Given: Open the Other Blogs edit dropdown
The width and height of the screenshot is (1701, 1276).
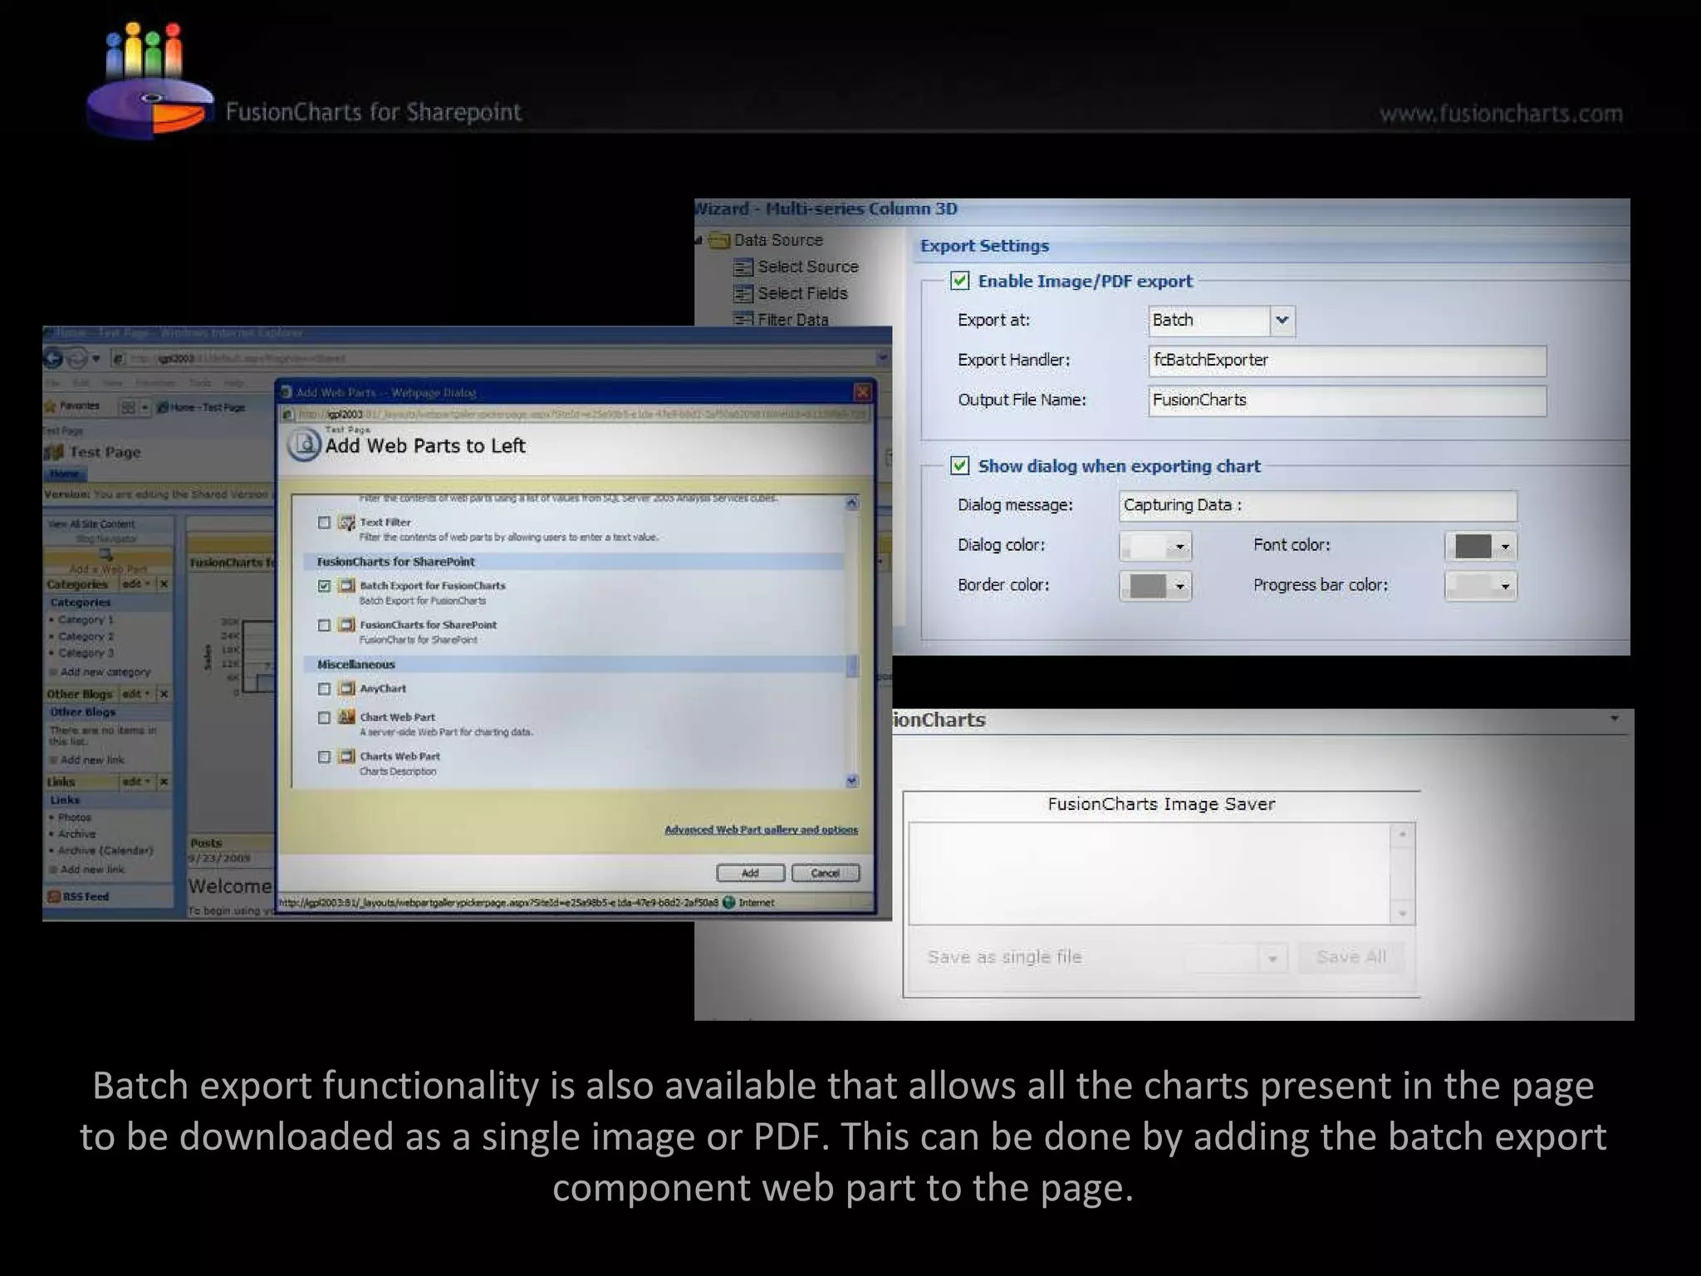Looking at the screenshot, I should coord(136,694).
